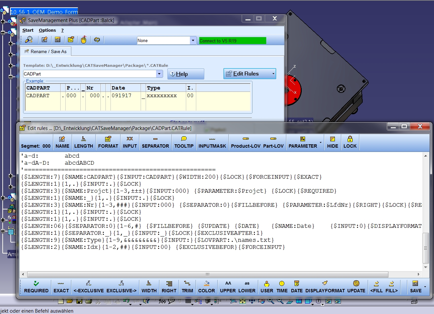Open the CADPart template dropdown
Image resolution: width=434 pixels, height=314 pixels.
point(159,74)
